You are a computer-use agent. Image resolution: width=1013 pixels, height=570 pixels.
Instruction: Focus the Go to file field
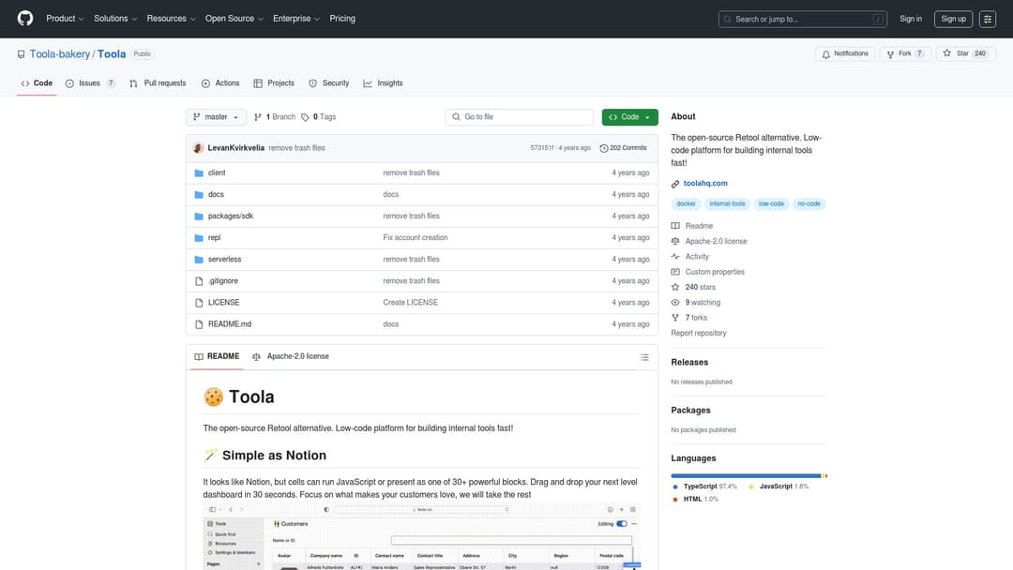pos(520,117)
